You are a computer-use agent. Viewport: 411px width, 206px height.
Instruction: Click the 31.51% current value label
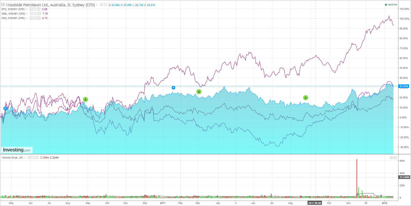(404, 87)
